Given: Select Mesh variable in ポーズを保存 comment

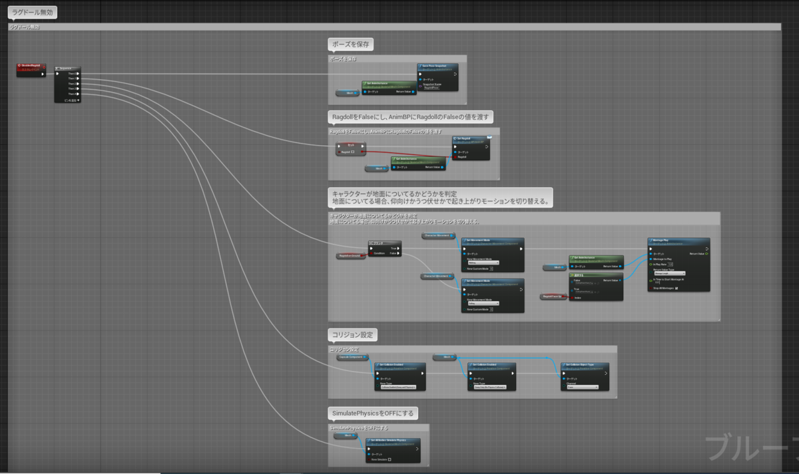Looking at the screenshot, I should pos(348,93).
